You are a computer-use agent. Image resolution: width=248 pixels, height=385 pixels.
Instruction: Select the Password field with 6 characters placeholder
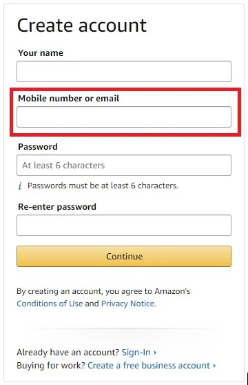(x=124, y=165)
